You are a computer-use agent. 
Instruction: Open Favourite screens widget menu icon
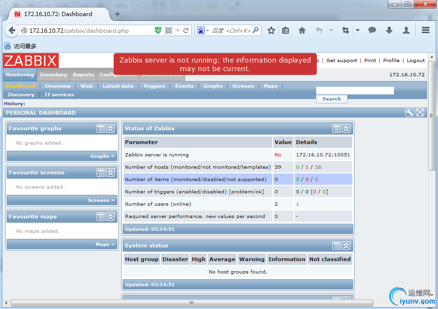(x=101, y=173)
